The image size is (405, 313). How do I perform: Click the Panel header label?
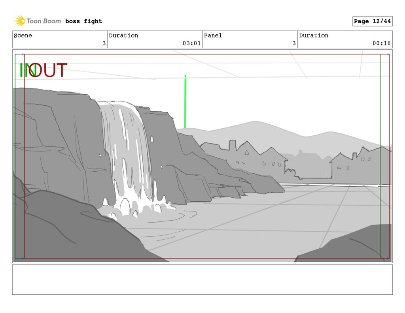[213, 36]
